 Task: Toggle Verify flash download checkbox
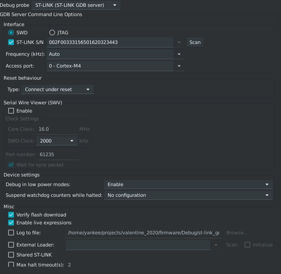pyautogui.click(x=11, y=215)
